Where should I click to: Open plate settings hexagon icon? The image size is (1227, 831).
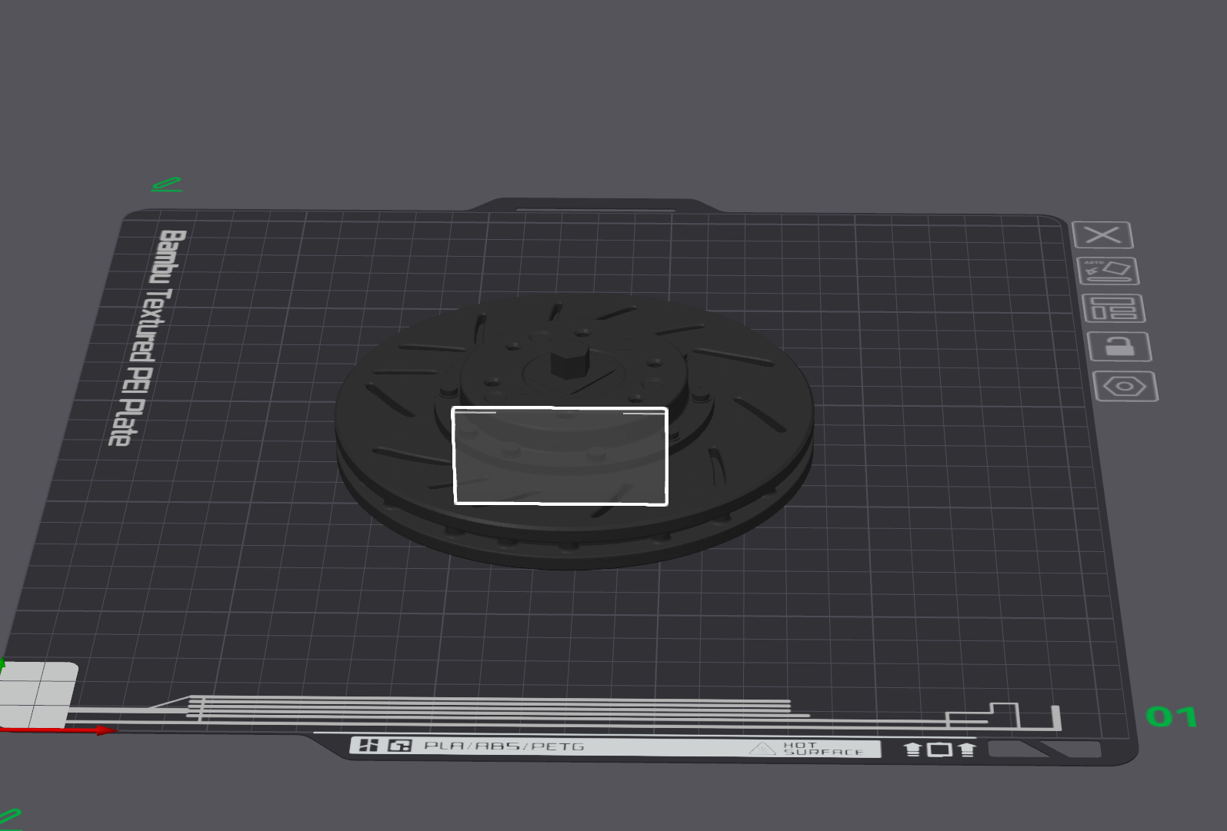tap(1125, 386)
